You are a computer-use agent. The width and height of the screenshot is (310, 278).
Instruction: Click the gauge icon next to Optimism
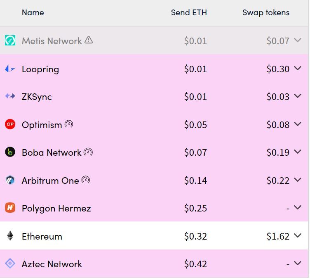tap(69, 124)
